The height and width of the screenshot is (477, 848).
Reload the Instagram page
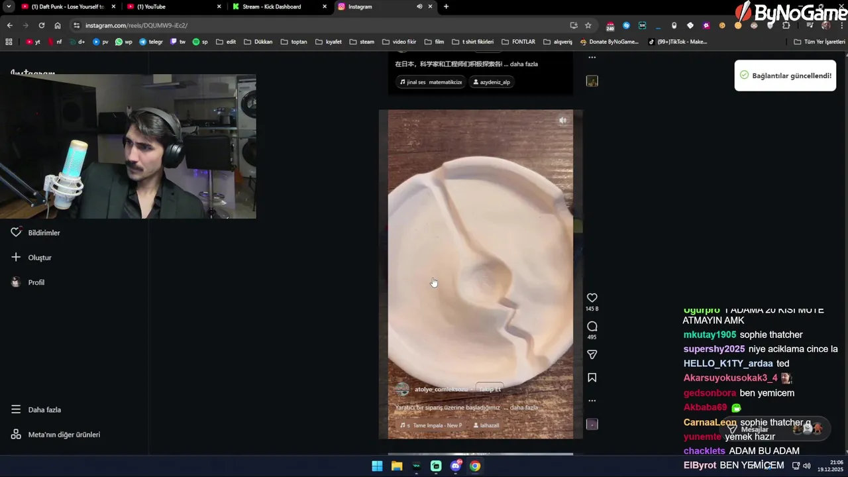41,25
